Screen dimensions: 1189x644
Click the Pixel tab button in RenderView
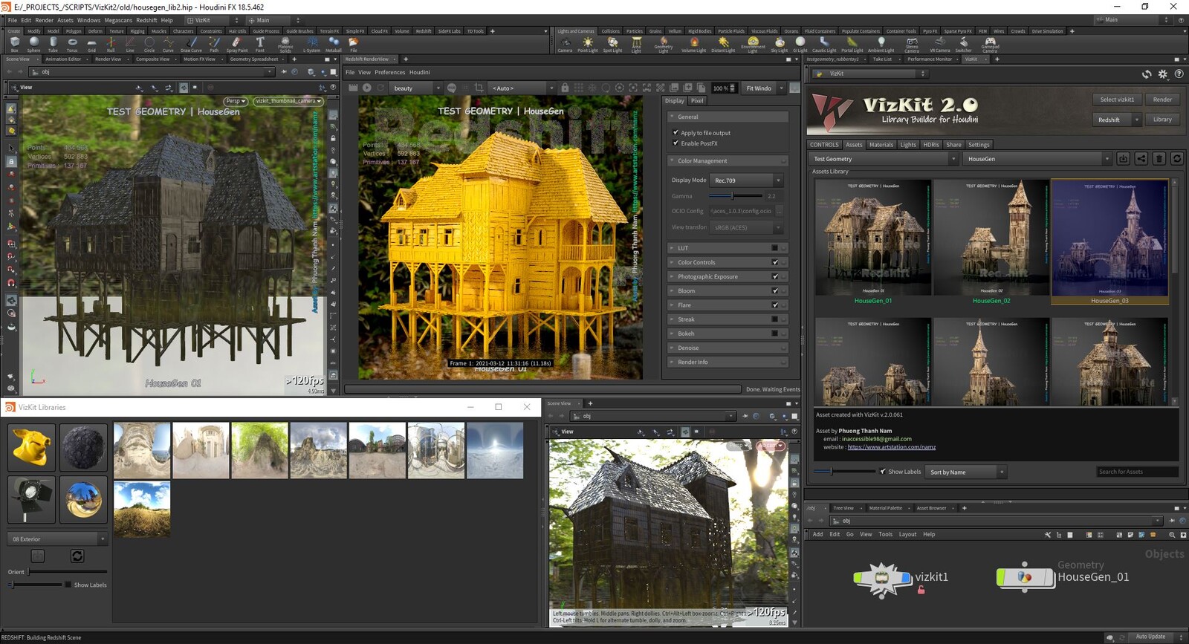click(697, 101)
